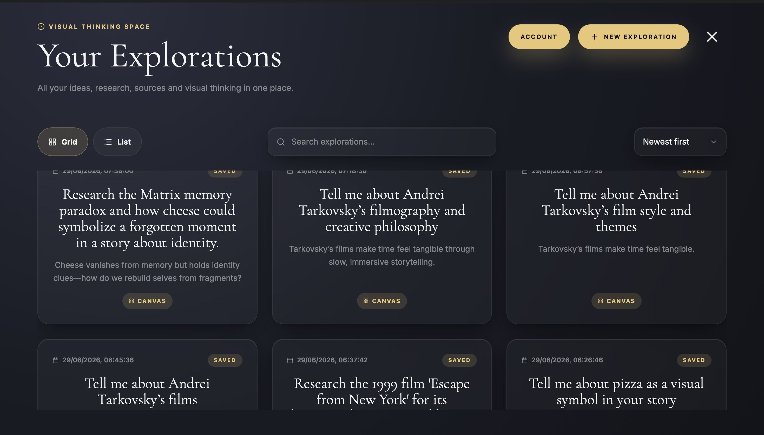Switch to List view
Screen dimensions: 764x435
[x=117, y=142]
